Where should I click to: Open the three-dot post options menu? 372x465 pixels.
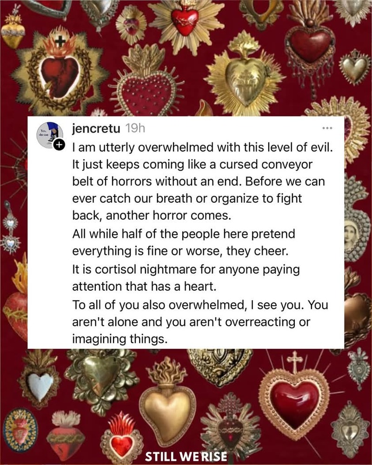(x=327, y=128)
